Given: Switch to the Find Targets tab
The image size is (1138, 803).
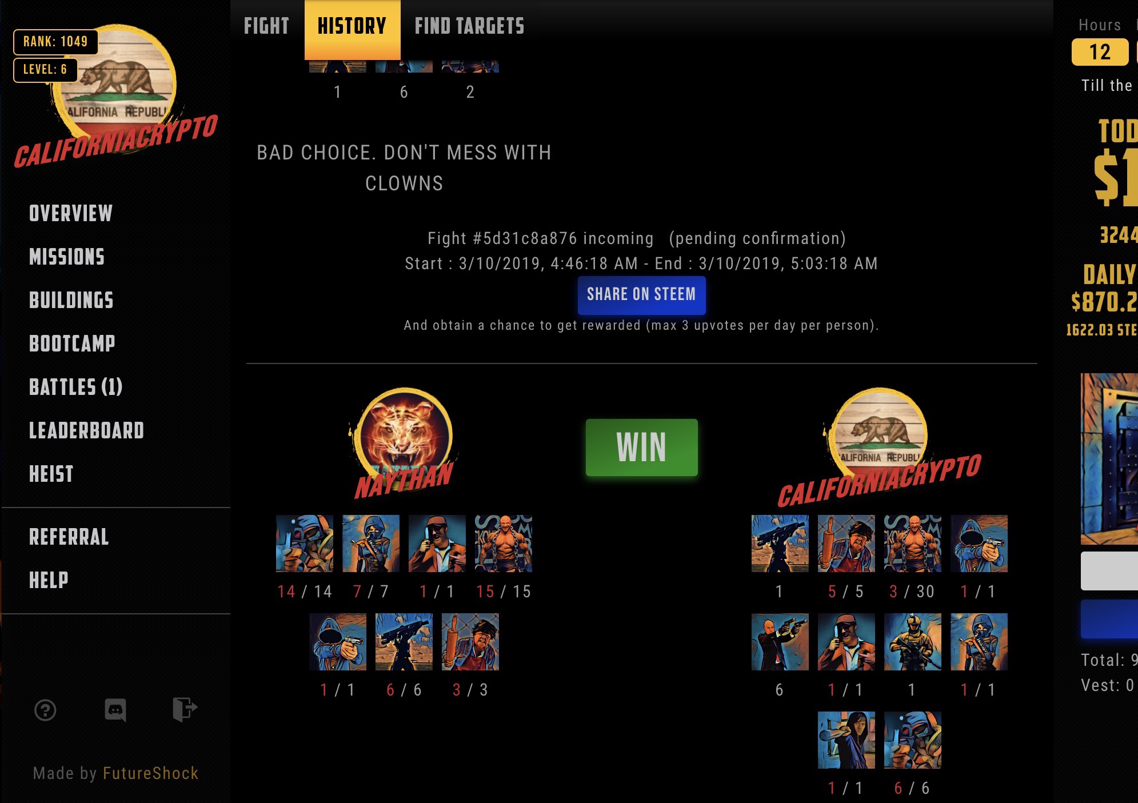Looking at the screenshot, I should click(469, 26).
